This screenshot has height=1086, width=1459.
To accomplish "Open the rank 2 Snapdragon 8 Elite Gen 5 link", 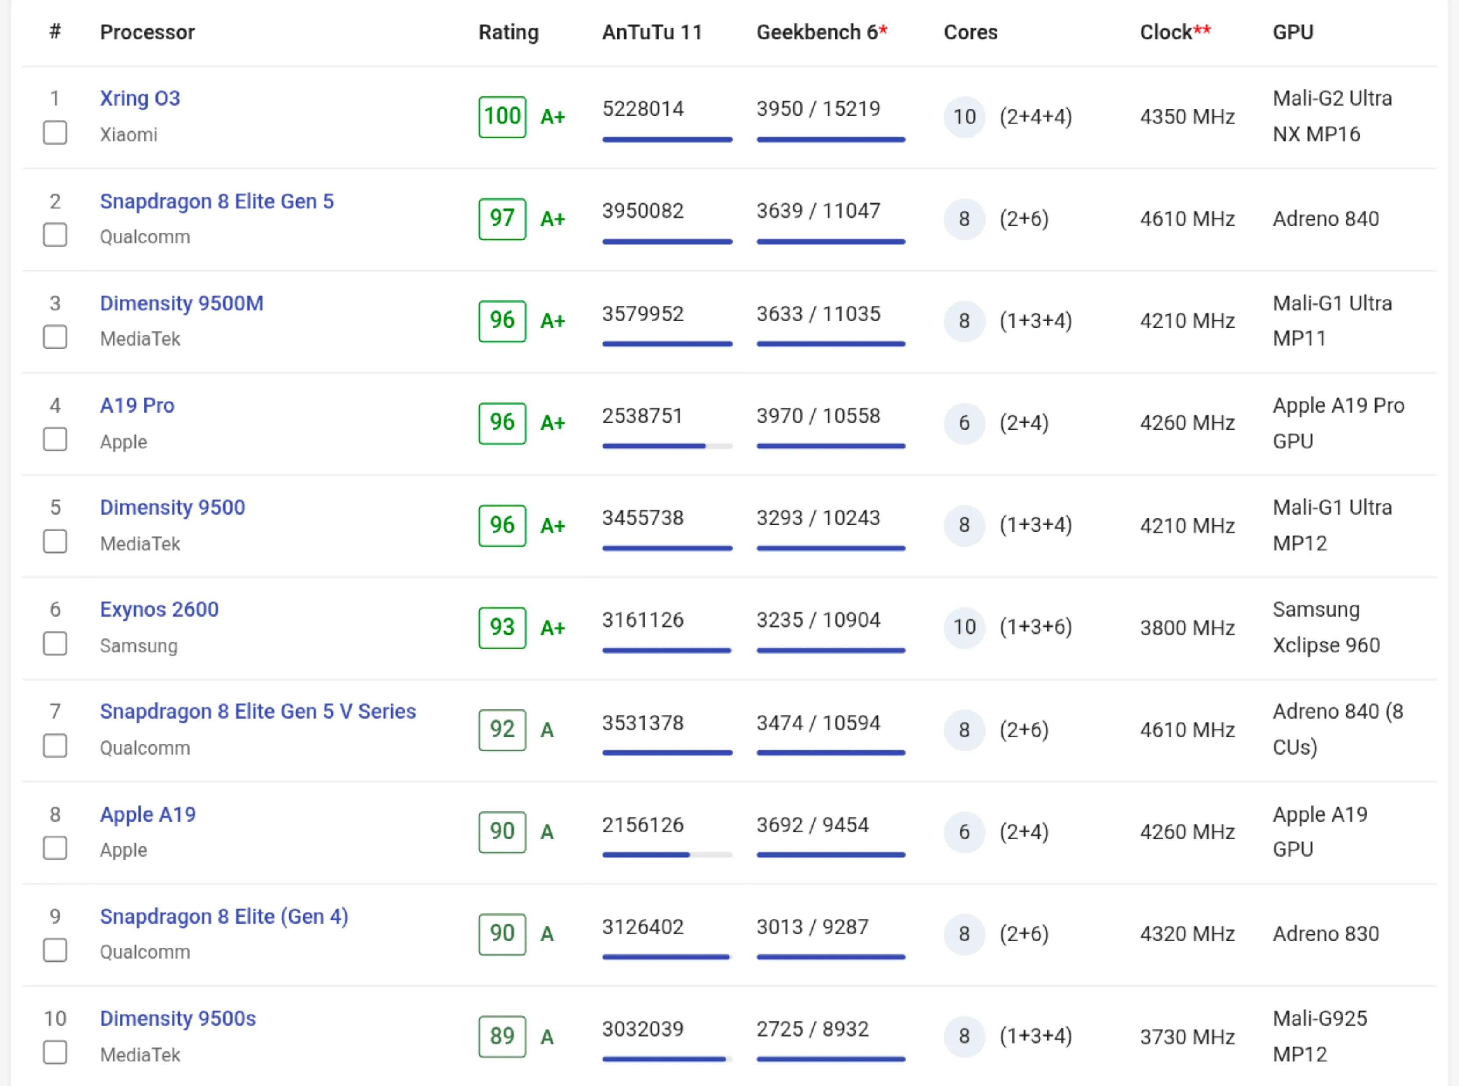I will 217,201.
